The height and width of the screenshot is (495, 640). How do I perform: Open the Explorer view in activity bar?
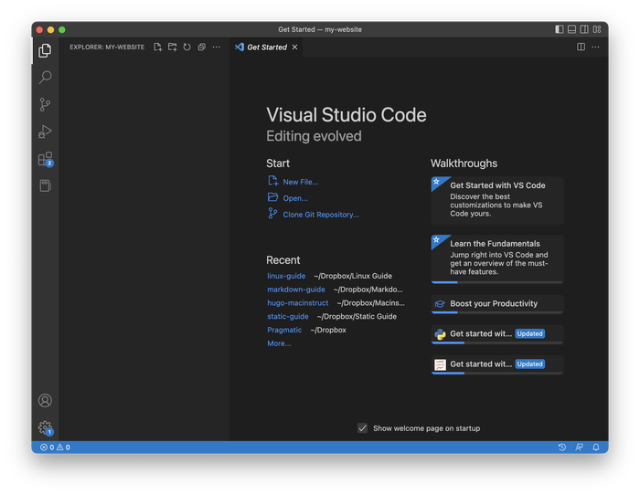45,50
